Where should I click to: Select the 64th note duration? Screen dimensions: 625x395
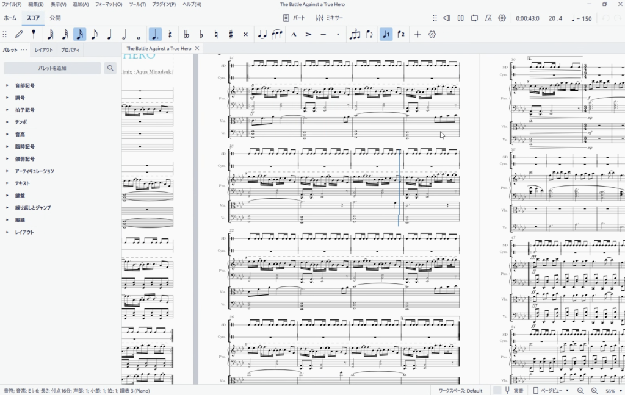[x=50, y=34]
